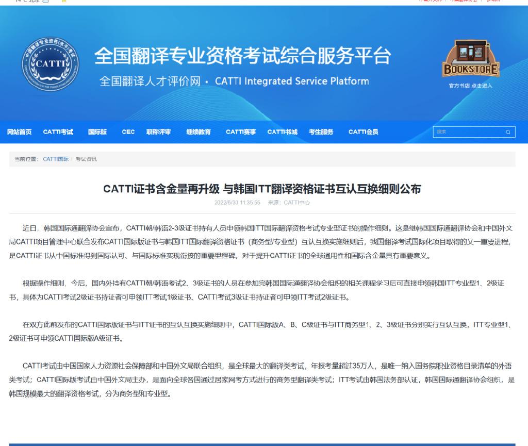Click the yellow icon in the top bar

point(64,2)
